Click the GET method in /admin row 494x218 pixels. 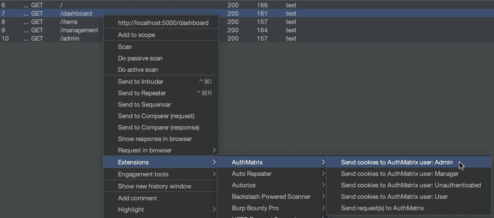tap(37, 39)
